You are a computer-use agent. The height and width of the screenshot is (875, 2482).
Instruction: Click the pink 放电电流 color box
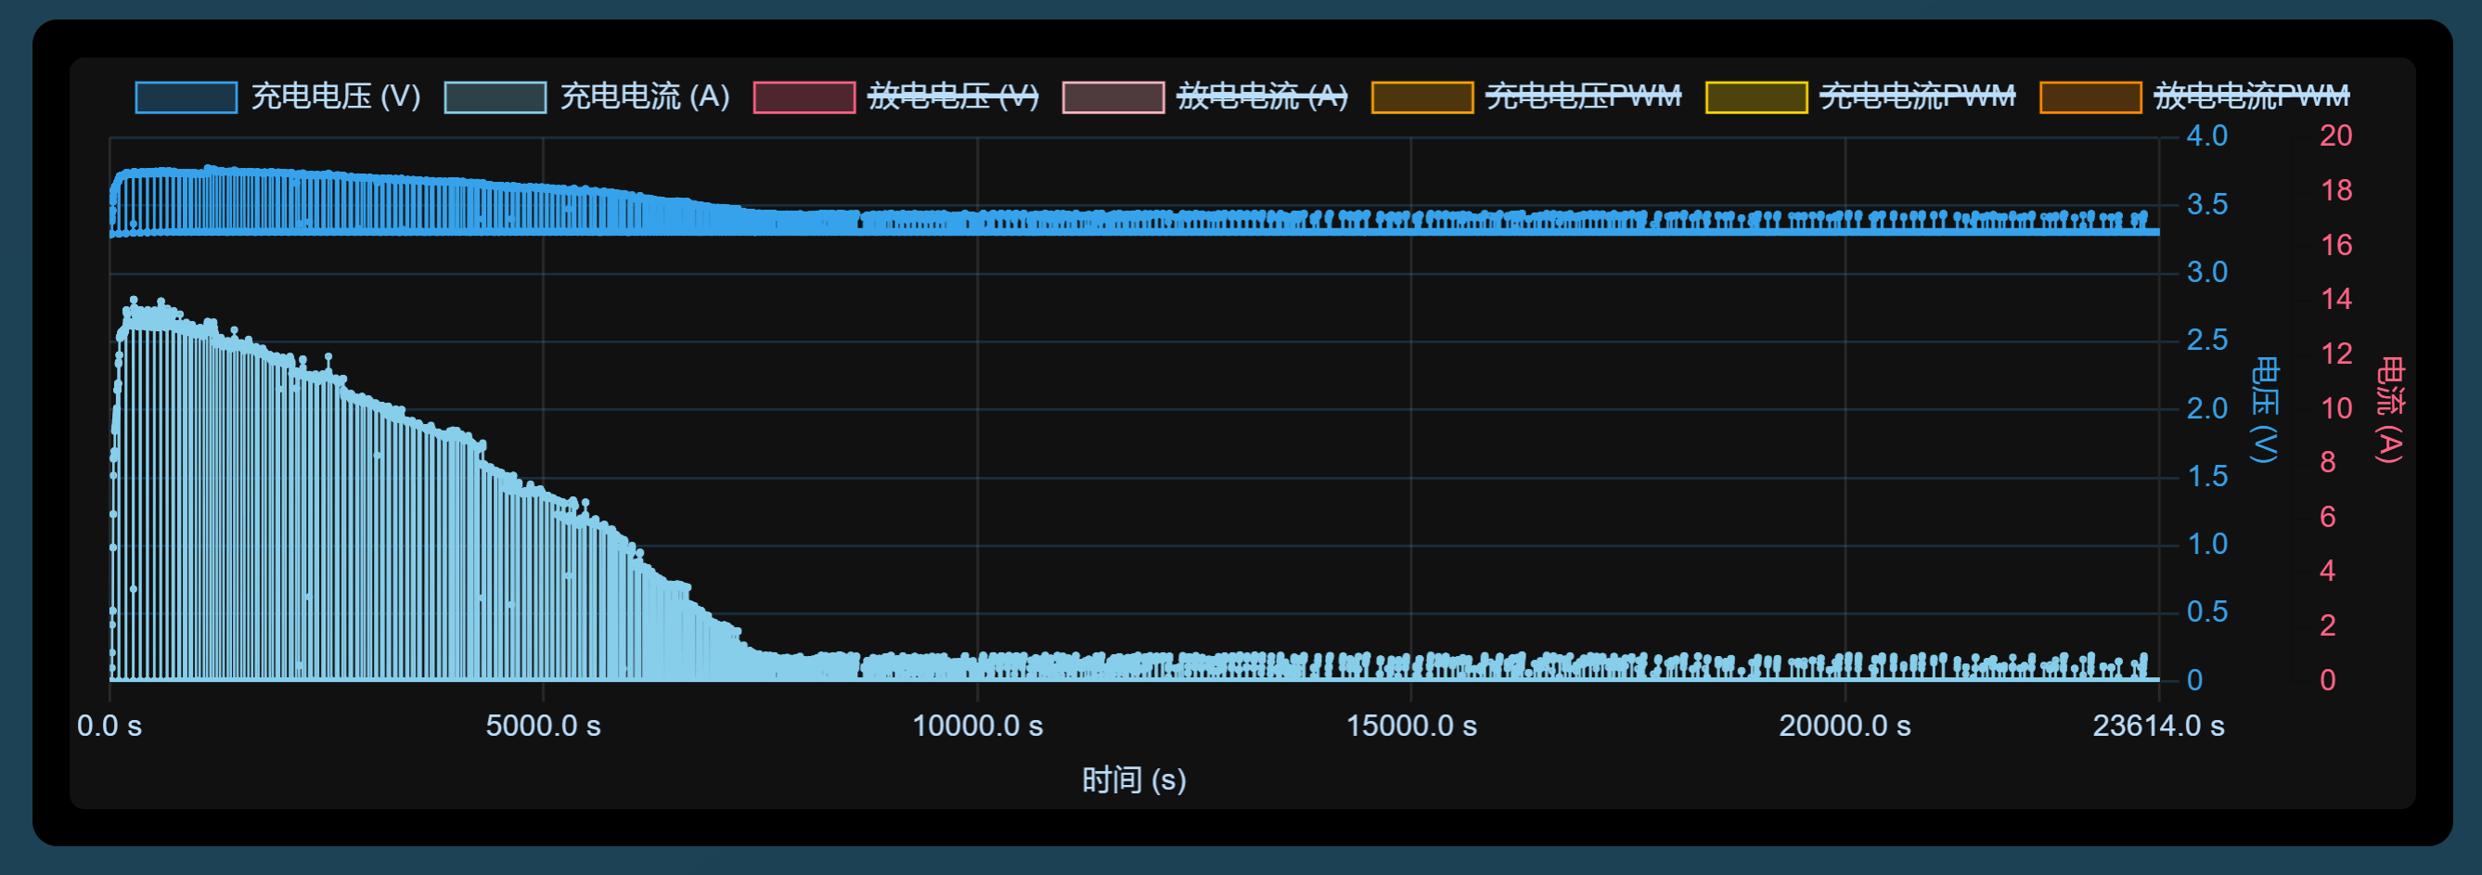1112,97
